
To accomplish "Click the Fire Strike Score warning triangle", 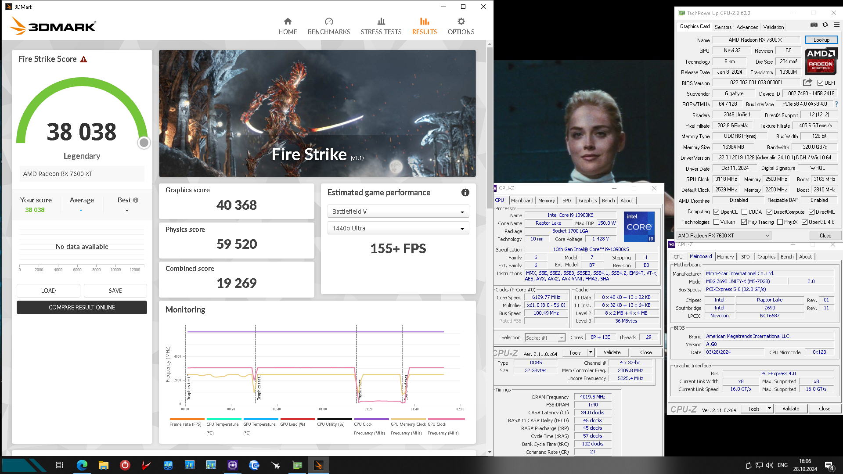I will point(84,59).
